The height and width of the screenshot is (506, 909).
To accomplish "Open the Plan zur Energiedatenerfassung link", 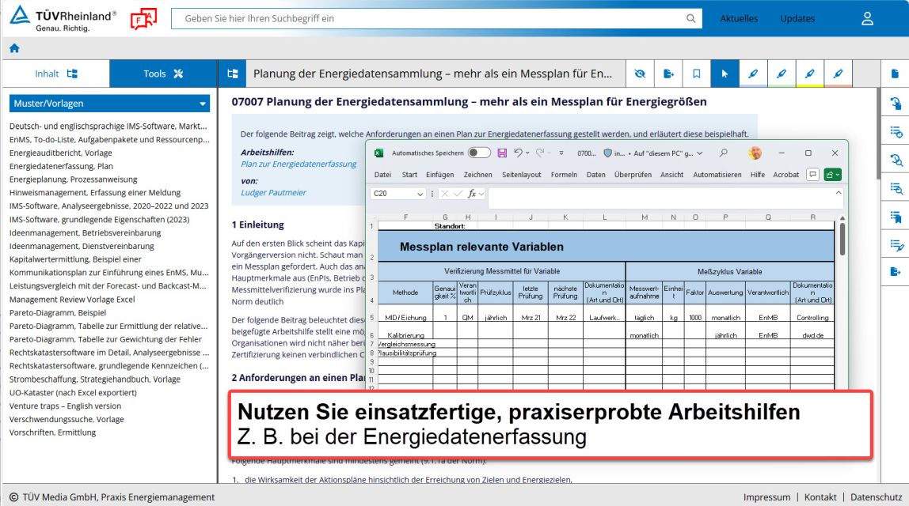I will [299, 164].
